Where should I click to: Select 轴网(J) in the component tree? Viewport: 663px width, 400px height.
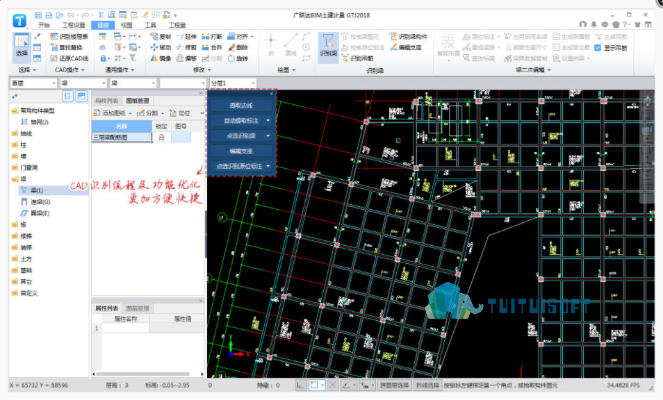pyautogui.click(x=35, y=122)
